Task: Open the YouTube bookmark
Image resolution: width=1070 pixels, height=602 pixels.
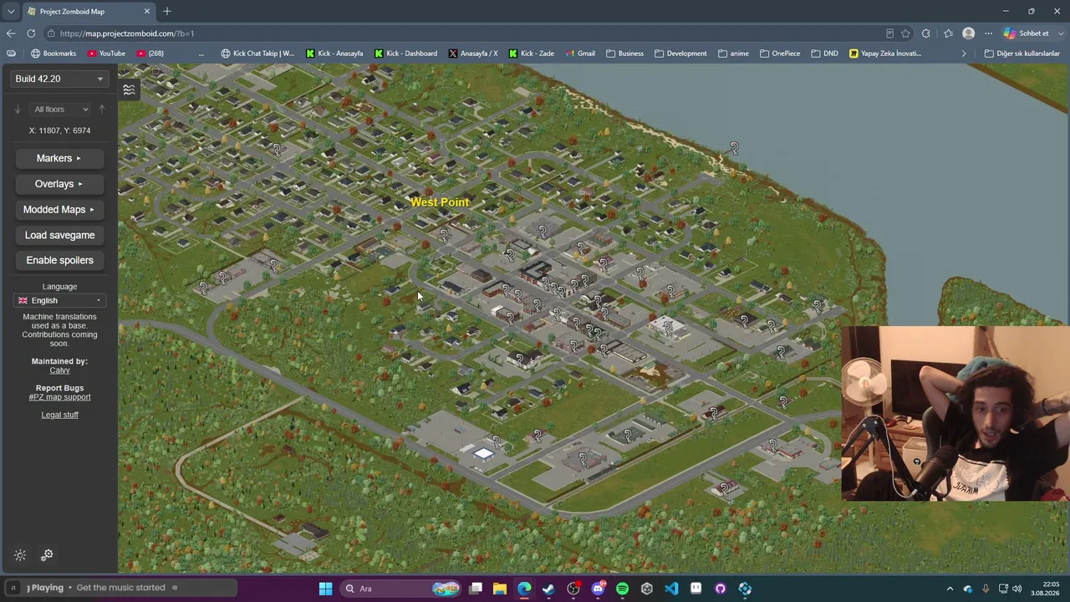Action: (106, 54)
